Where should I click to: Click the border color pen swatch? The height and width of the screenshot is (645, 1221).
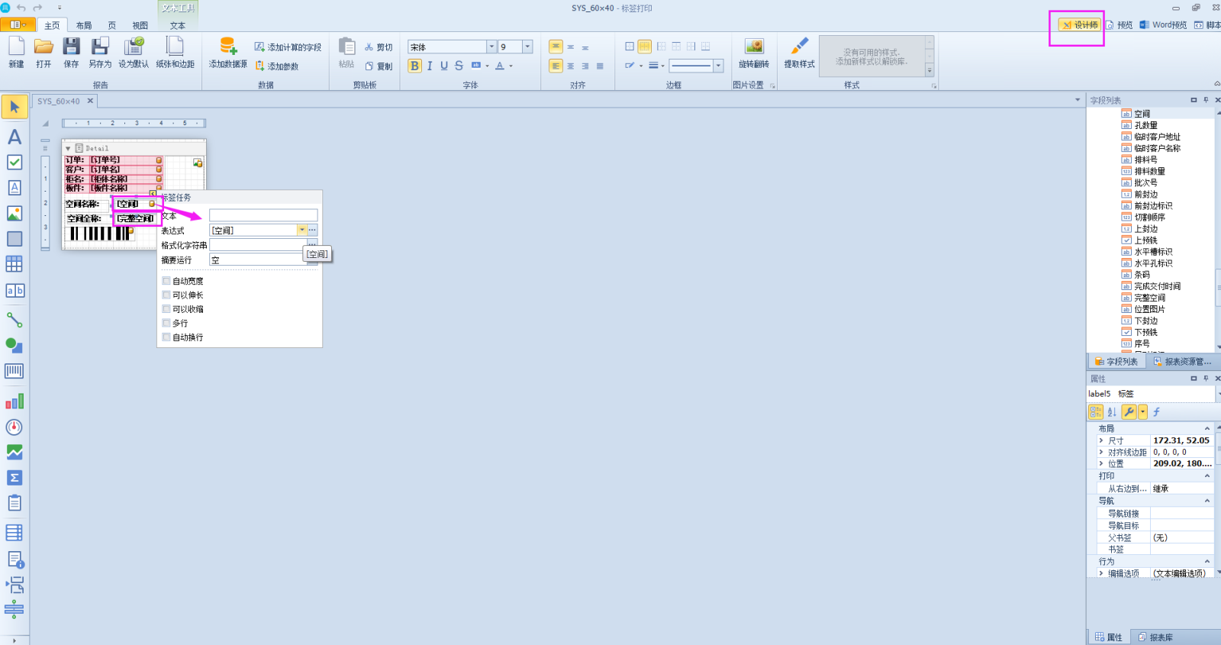630,66
